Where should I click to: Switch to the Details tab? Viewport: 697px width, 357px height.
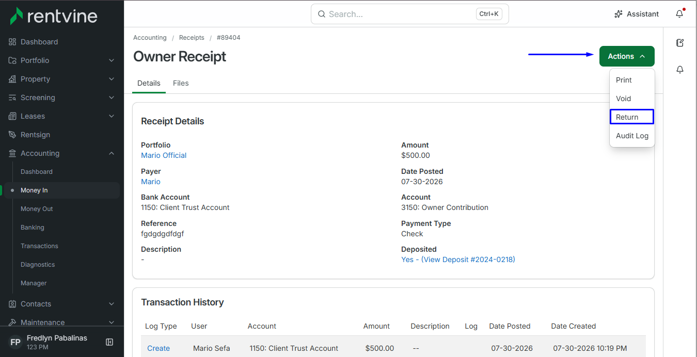[x=149, y=83]
